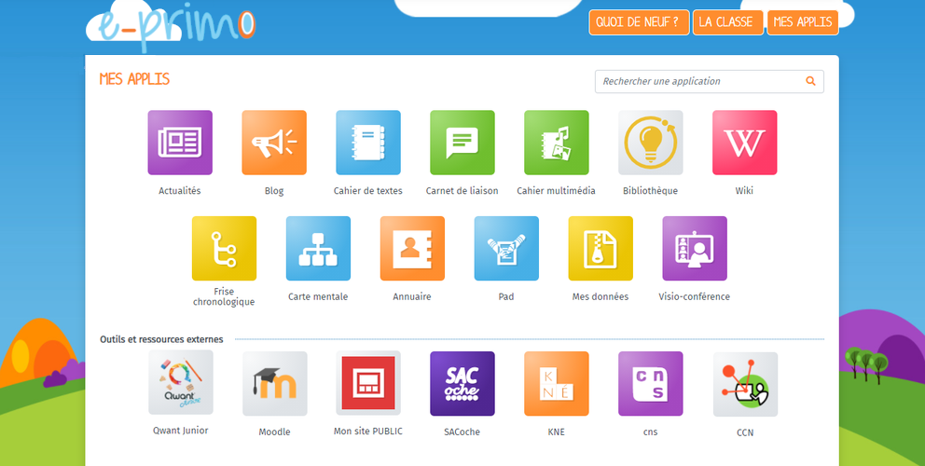
Task: Click the Mon site PUBLIC label
Action: pos(368,432)
